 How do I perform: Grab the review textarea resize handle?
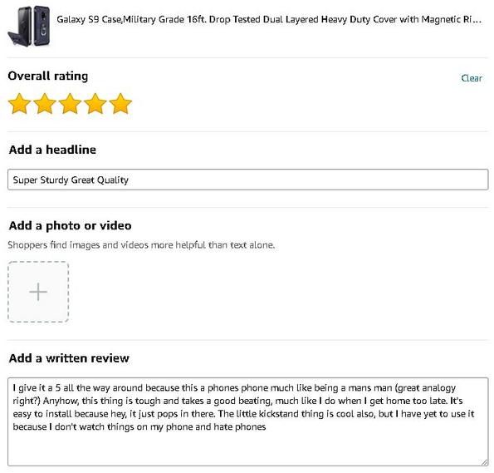[485, 462]
